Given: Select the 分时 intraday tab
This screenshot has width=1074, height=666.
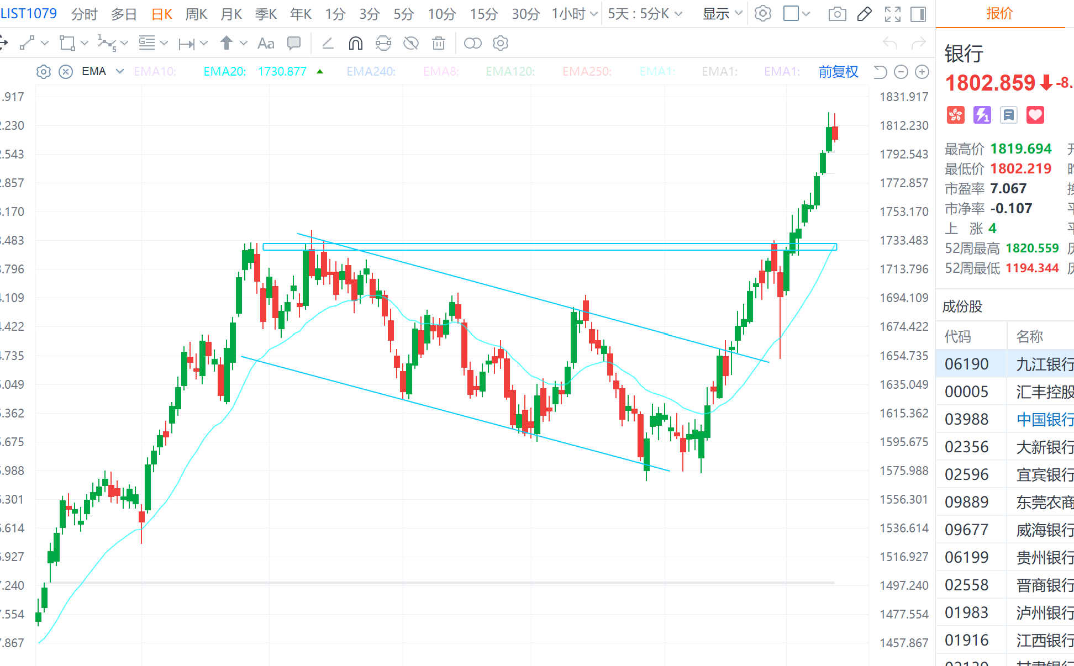Looking at the screenshot, I should coord(84,14).
